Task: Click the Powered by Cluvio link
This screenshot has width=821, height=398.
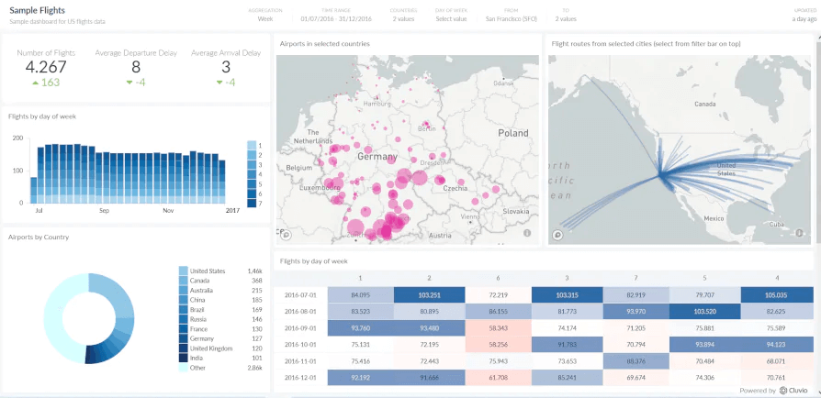Action: click(774, 390)
